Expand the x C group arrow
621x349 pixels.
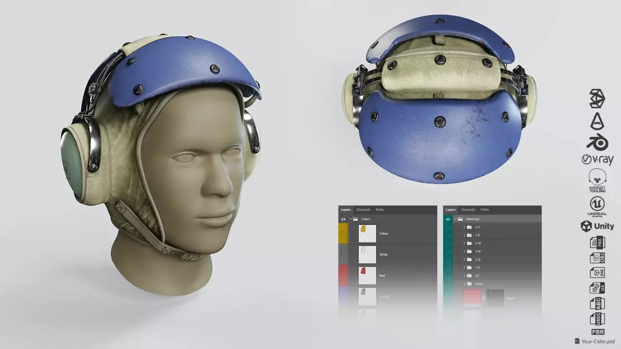pos(464,227)
